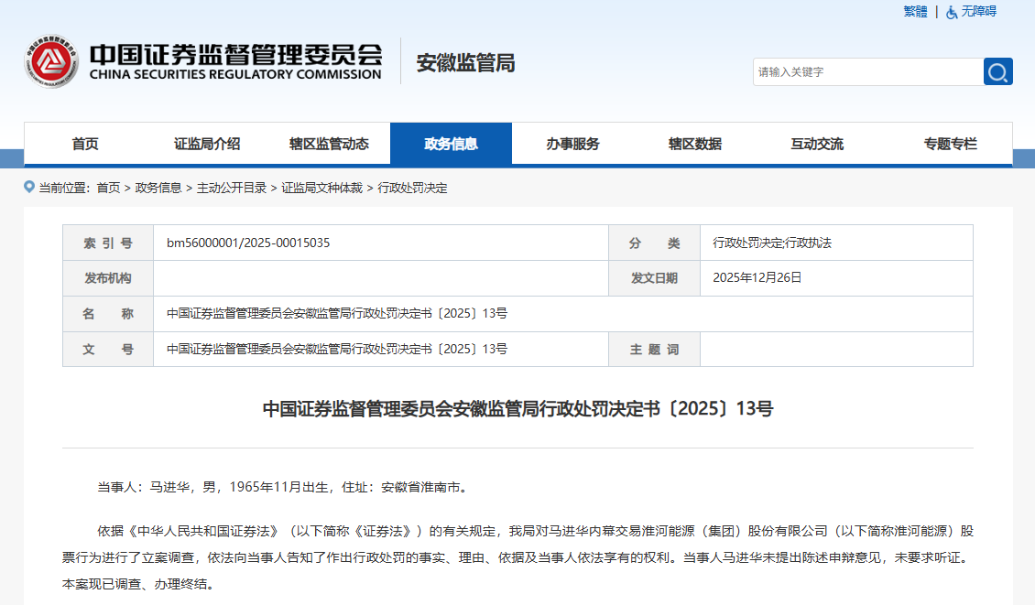The image size is (1035, 605).
Task: Open the 辖区数据 tab
Action: pyautogui.click(x=696, y=143)
